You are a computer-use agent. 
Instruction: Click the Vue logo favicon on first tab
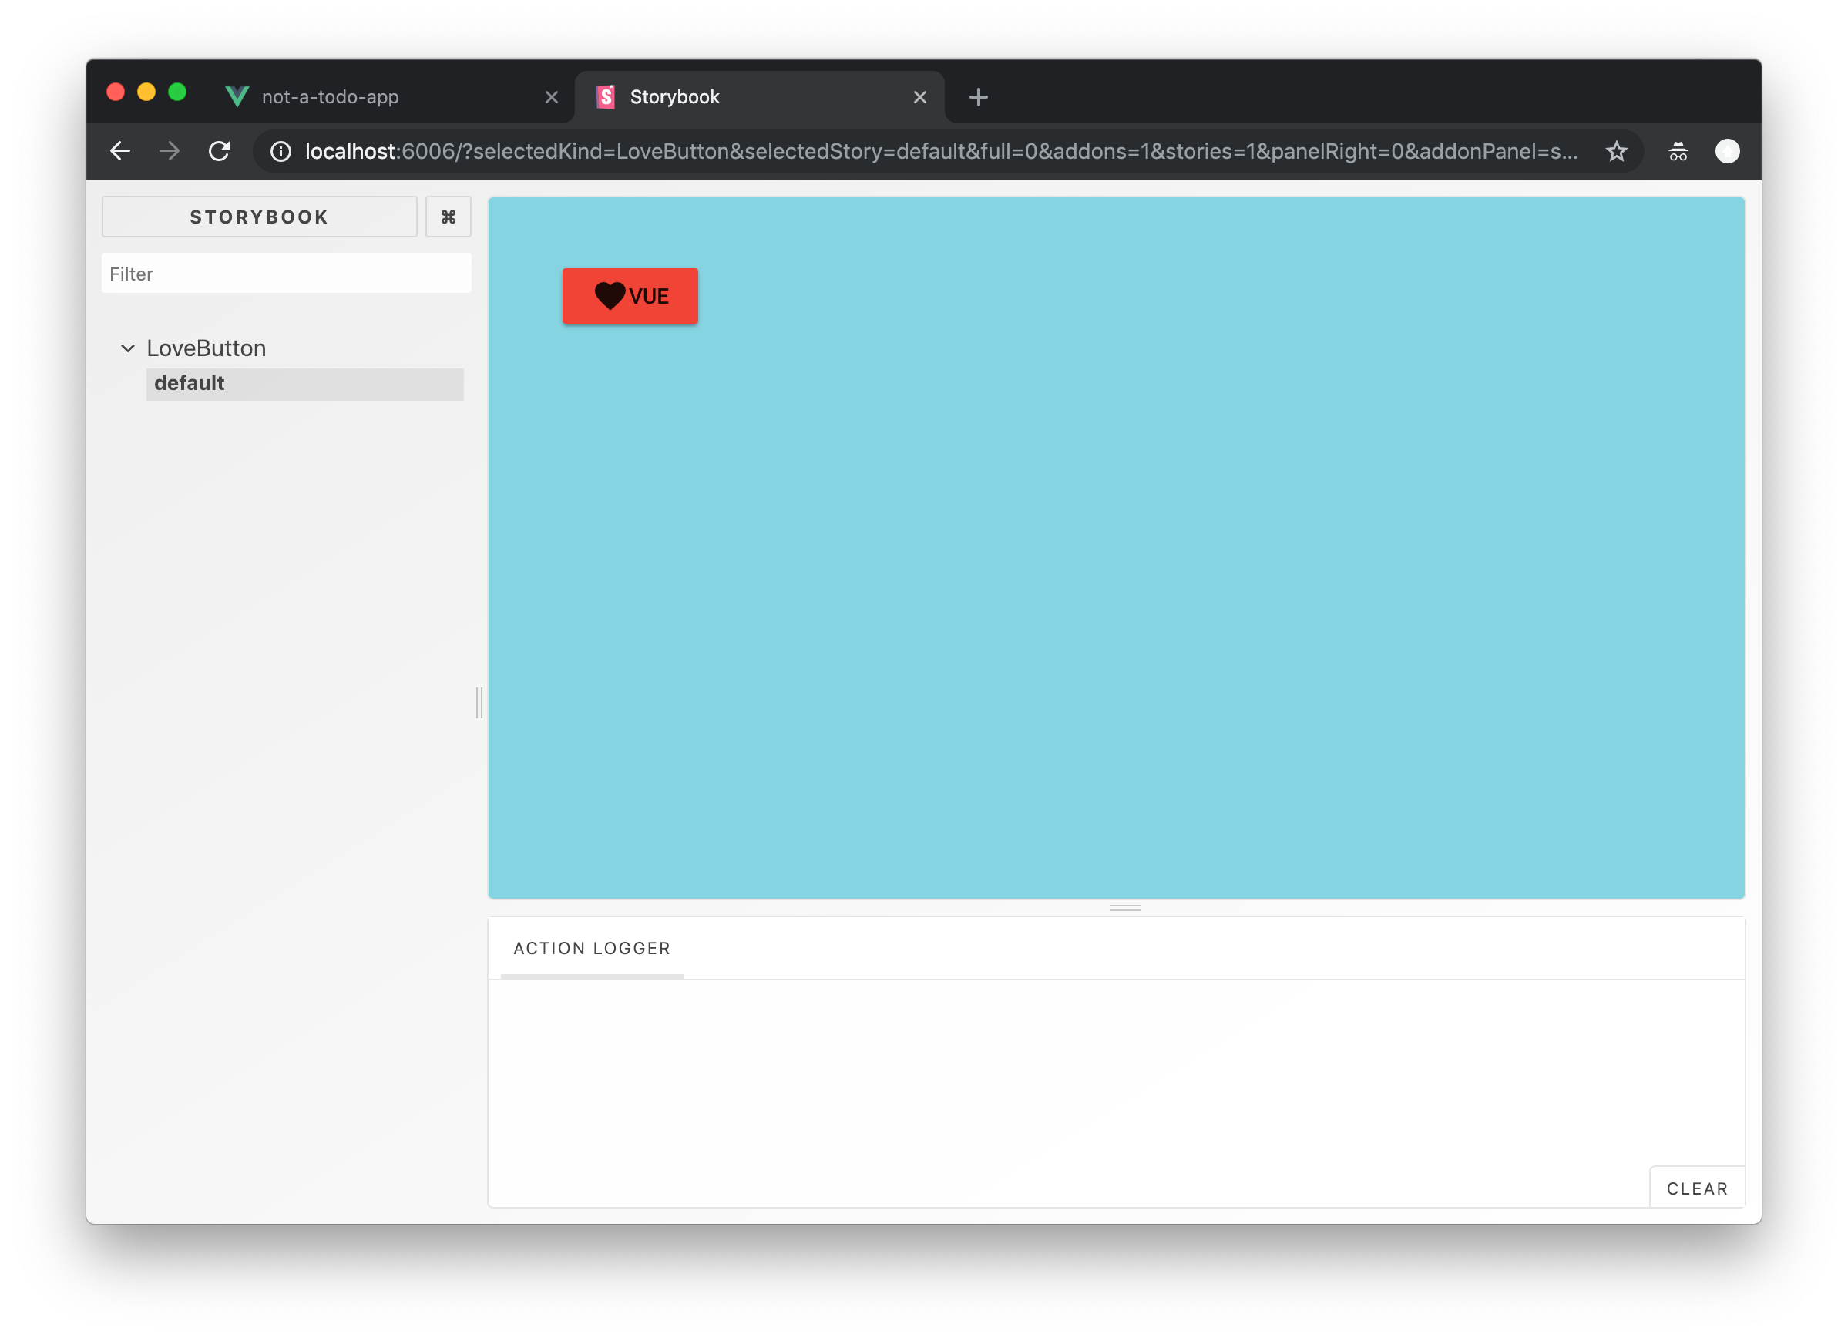pos(237,97)
